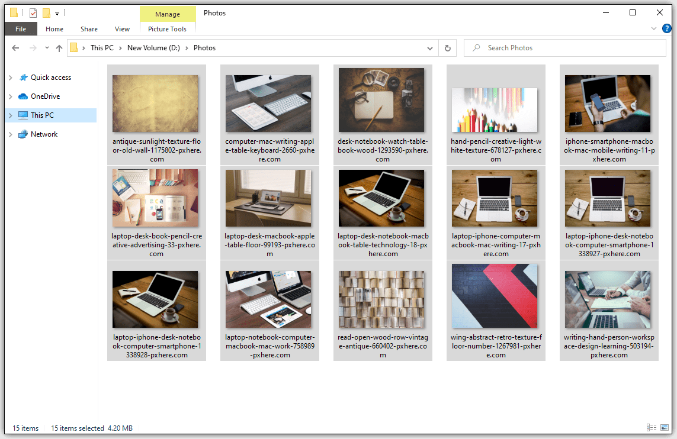
Task: Open the OneDrive cloud item
Action: pyautogui.click(x=45, y=96)
